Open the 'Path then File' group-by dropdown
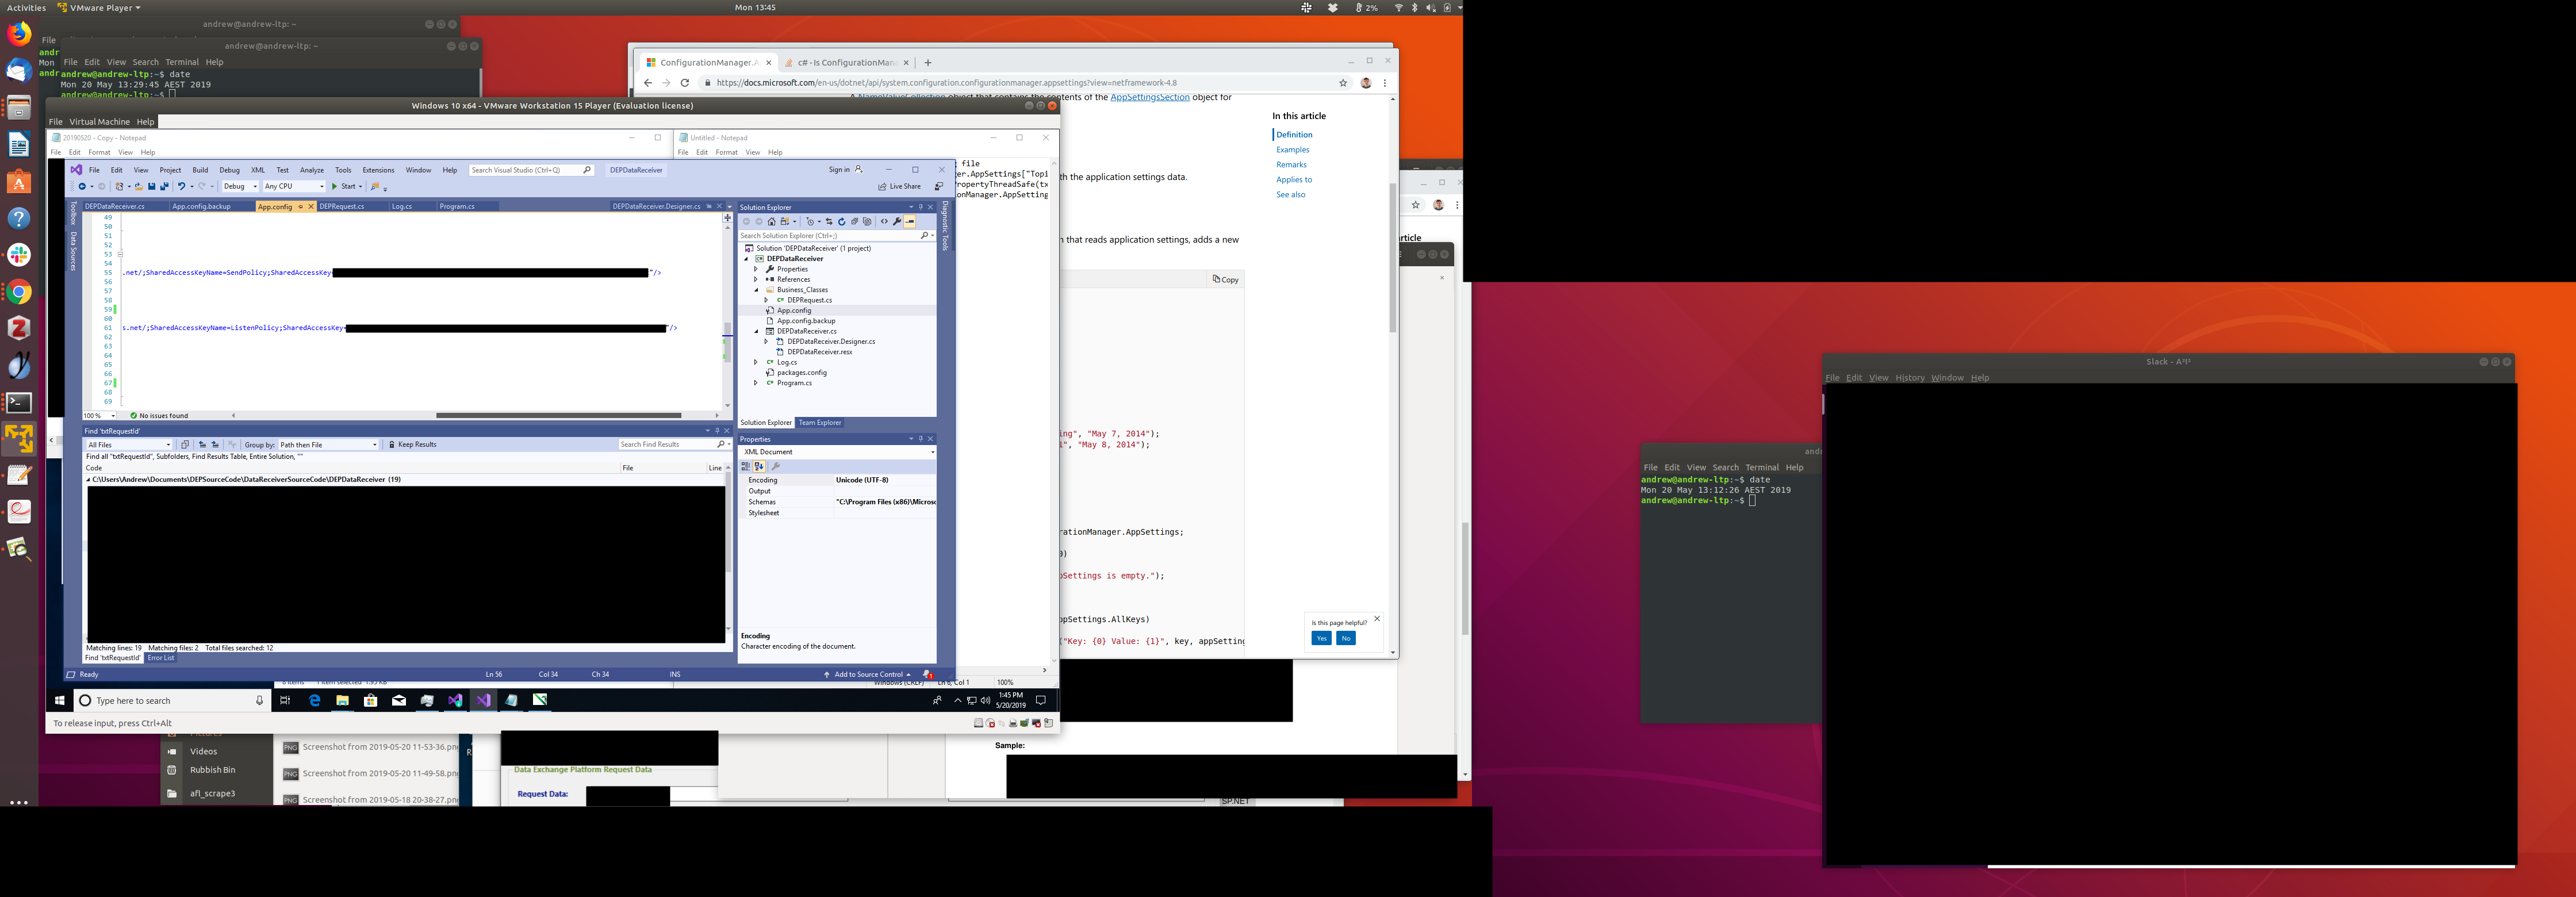Screen dimensions: 2576x897 pos(374,444)
